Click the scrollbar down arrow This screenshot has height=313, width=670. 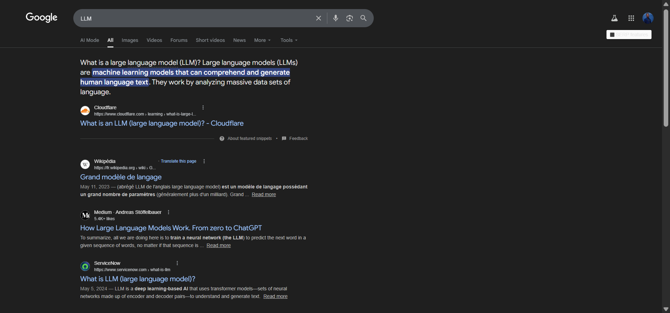point(666,309)
